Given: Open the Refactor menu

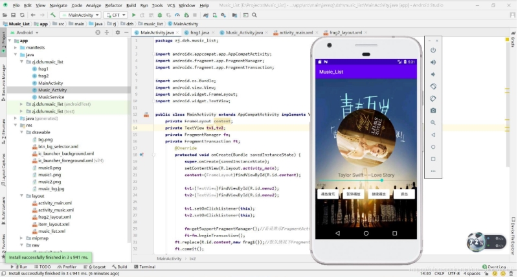Looking at the screenshot, I should 113,5.
